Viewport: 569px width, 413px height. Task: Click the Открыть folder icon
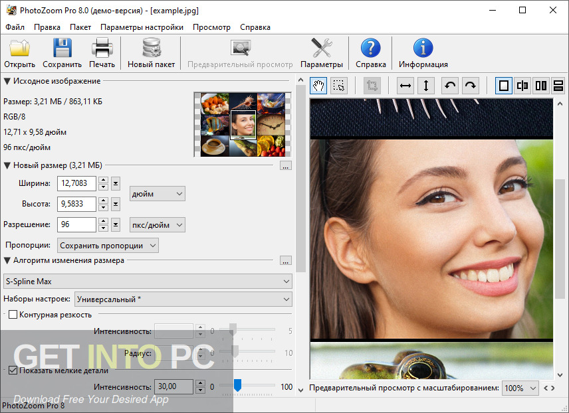pyautogui.click(x=19, y=48)
